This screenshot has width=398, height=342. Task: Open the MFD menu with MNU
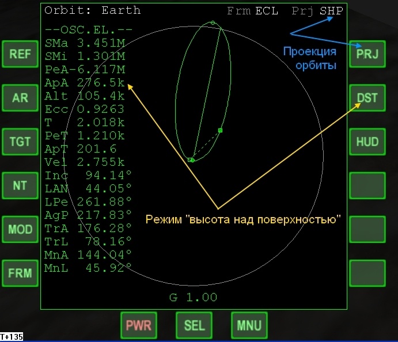pos(249,325)
